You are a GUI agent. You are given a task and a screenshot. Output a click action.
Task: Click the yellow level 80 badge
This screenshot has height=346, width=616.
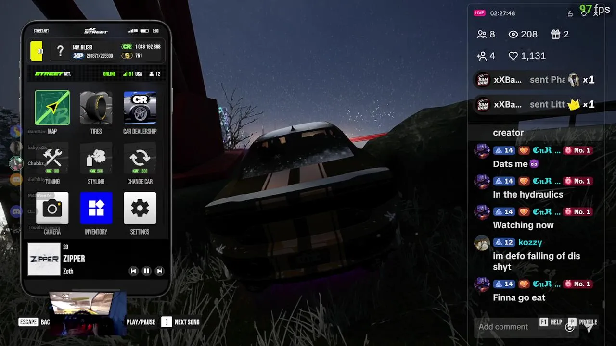(37, 51)
